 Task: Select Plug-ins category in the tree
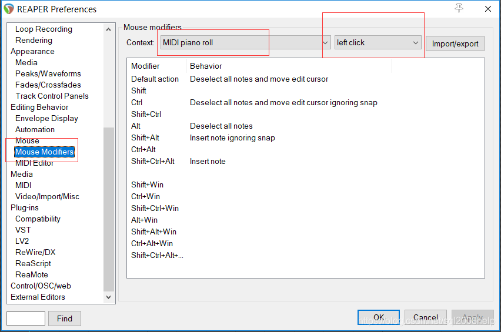tap(24, 208)
